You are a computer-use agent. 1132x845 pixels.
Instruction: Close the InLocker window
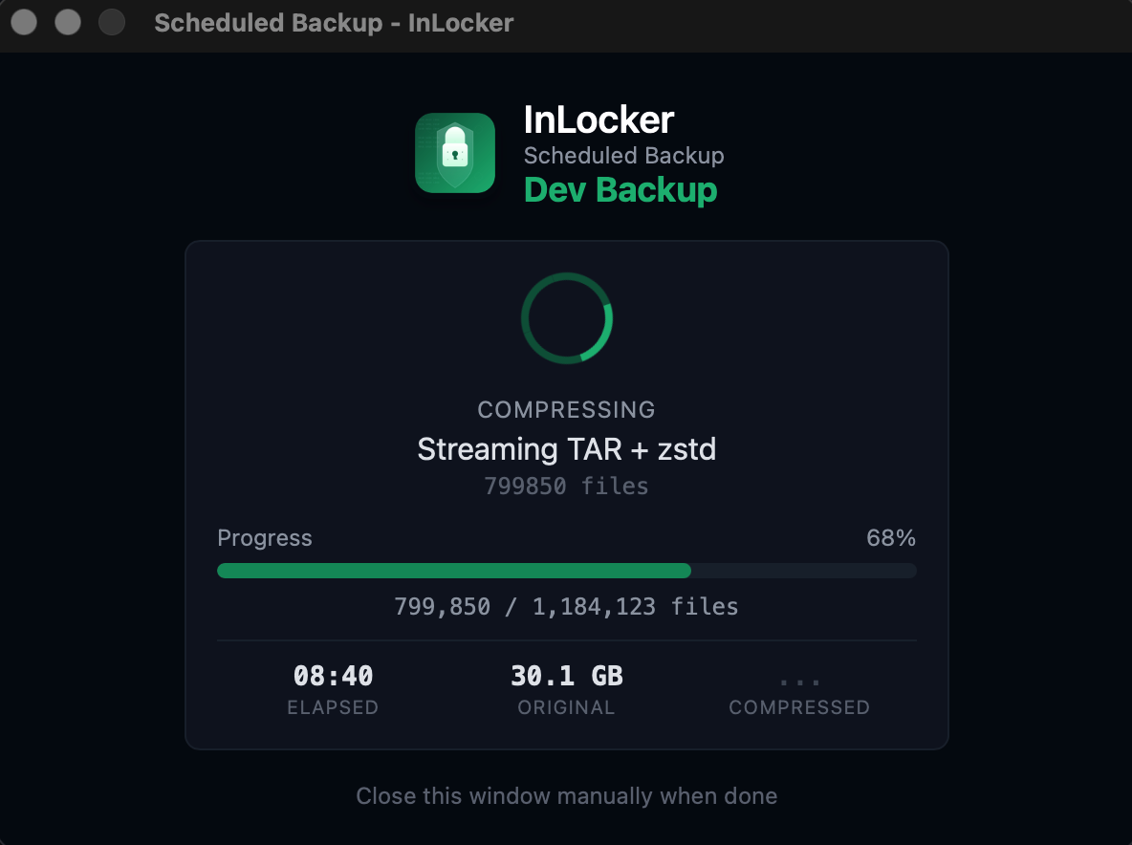tap(23, 22)
